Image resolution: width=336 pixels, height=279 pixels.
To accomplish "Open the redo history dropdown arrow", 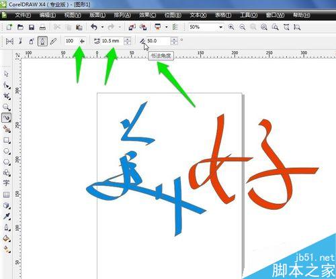I will click(120, 27).
